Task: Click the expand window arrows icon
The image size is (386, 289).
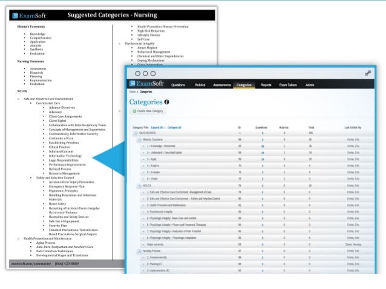Action: click(x=368, y=73)
